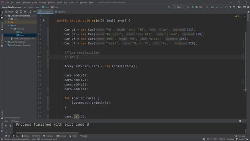Expand the External Libraries node
250x141 pixels.
pyautogui.click(x=5, y=42)
